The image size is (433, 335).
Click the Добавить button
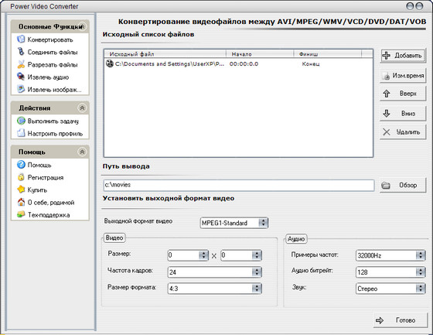coord(403,56)
